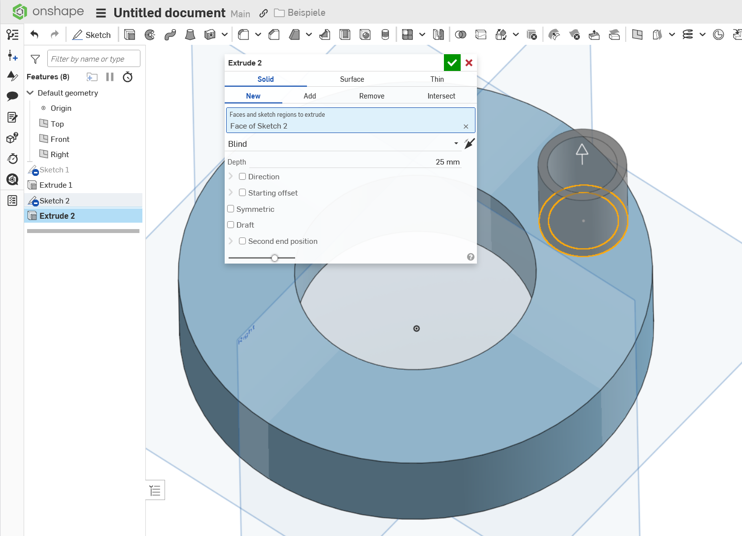Cancel Extrude 2 with red X
This screenshot has width=742, height=536.
coord(469,63)
